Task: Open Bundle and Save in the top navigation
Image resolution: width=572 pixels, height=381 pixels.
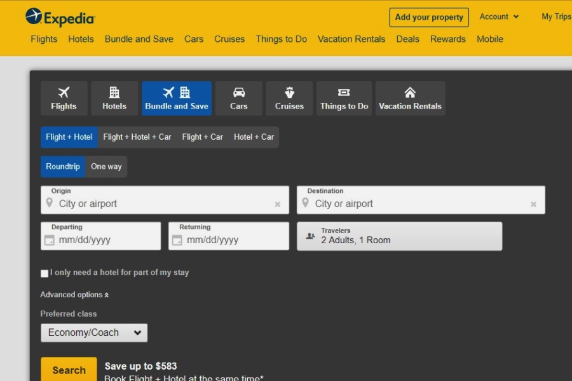Action: point(139,39)
